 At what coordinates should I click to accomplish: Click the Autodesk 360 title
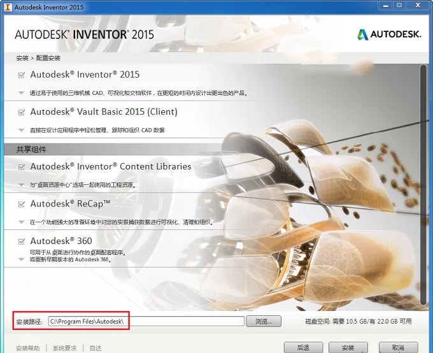click(61, 241)
